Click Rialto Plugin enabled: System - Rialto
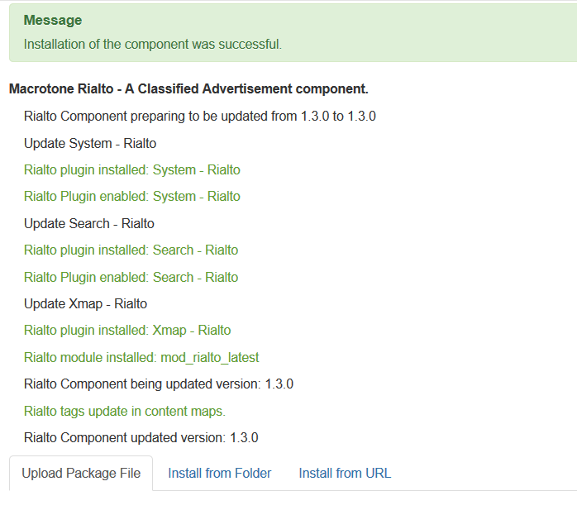 tap(132, 197)
